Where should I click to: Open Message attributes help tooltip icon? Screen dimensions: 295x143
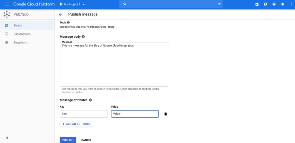point(90,100)
